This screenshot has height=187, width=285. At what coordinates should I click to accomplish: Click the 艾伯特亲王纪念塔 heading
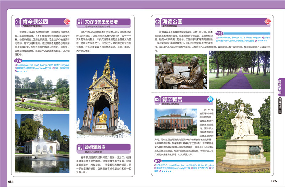click(102, 22)
